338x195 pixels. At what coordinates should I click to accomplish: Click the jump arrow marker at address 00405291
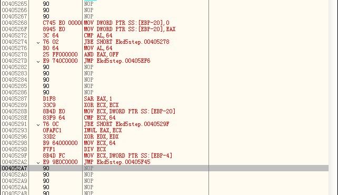[38, 125]
